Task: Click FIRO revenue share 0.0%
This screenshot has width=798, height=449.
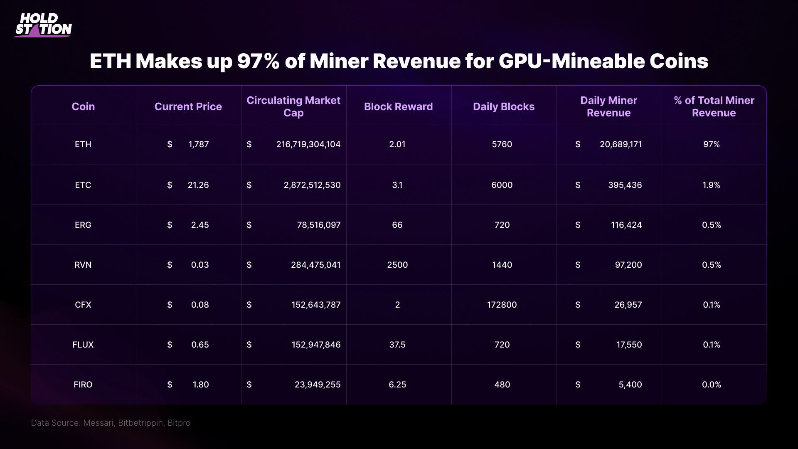Action: [712, 385]
